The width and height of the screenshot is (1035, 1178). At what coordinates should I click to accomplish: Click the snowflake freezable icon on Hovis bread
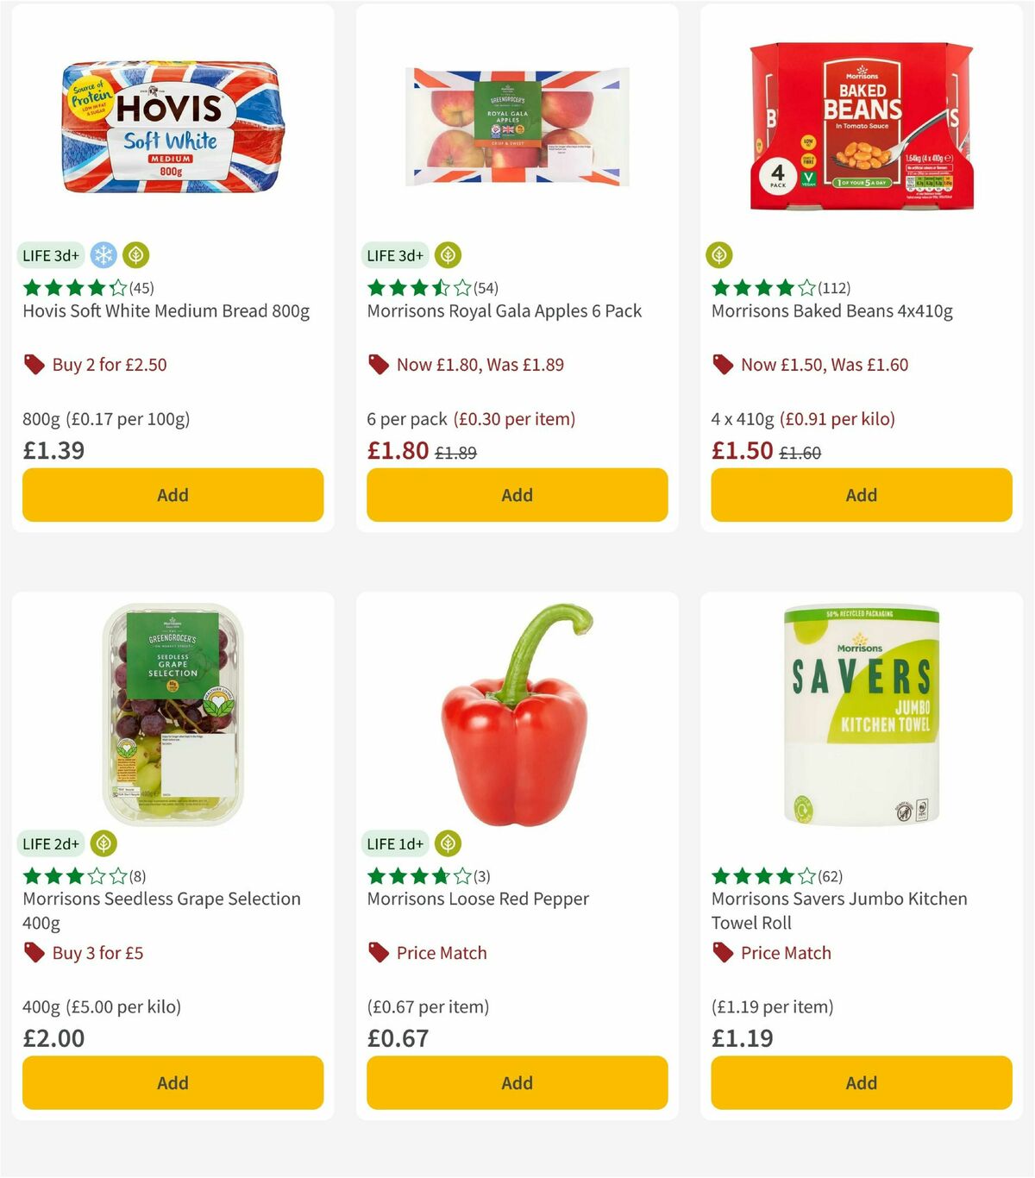click(103, 255)
